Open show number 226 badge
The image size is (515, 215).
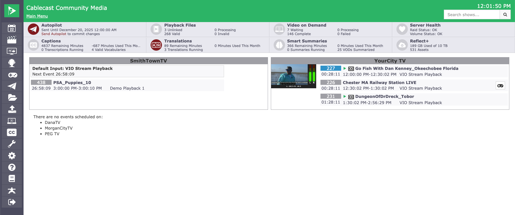click(331, 82)
